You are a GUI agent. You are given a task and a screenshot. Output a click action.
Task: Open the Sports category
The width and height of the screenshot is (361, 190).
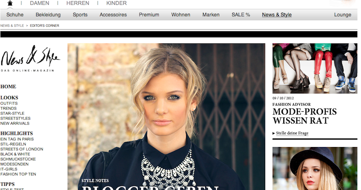pyautogui.click(x=80, y=15)
